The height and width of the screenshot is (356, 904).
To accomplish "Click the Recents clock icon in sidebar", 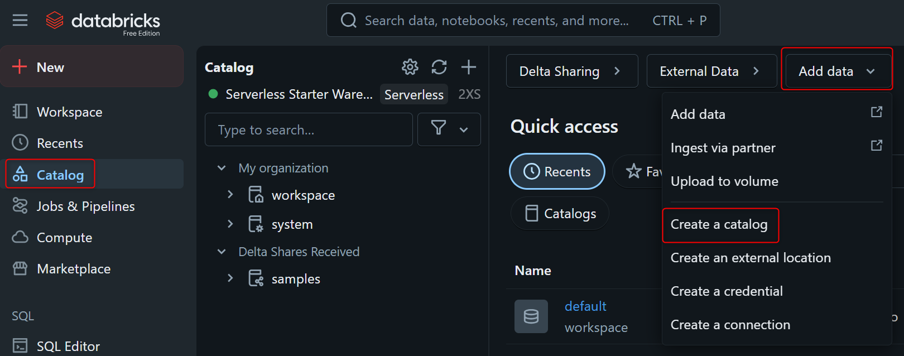I will coord(20,143).
